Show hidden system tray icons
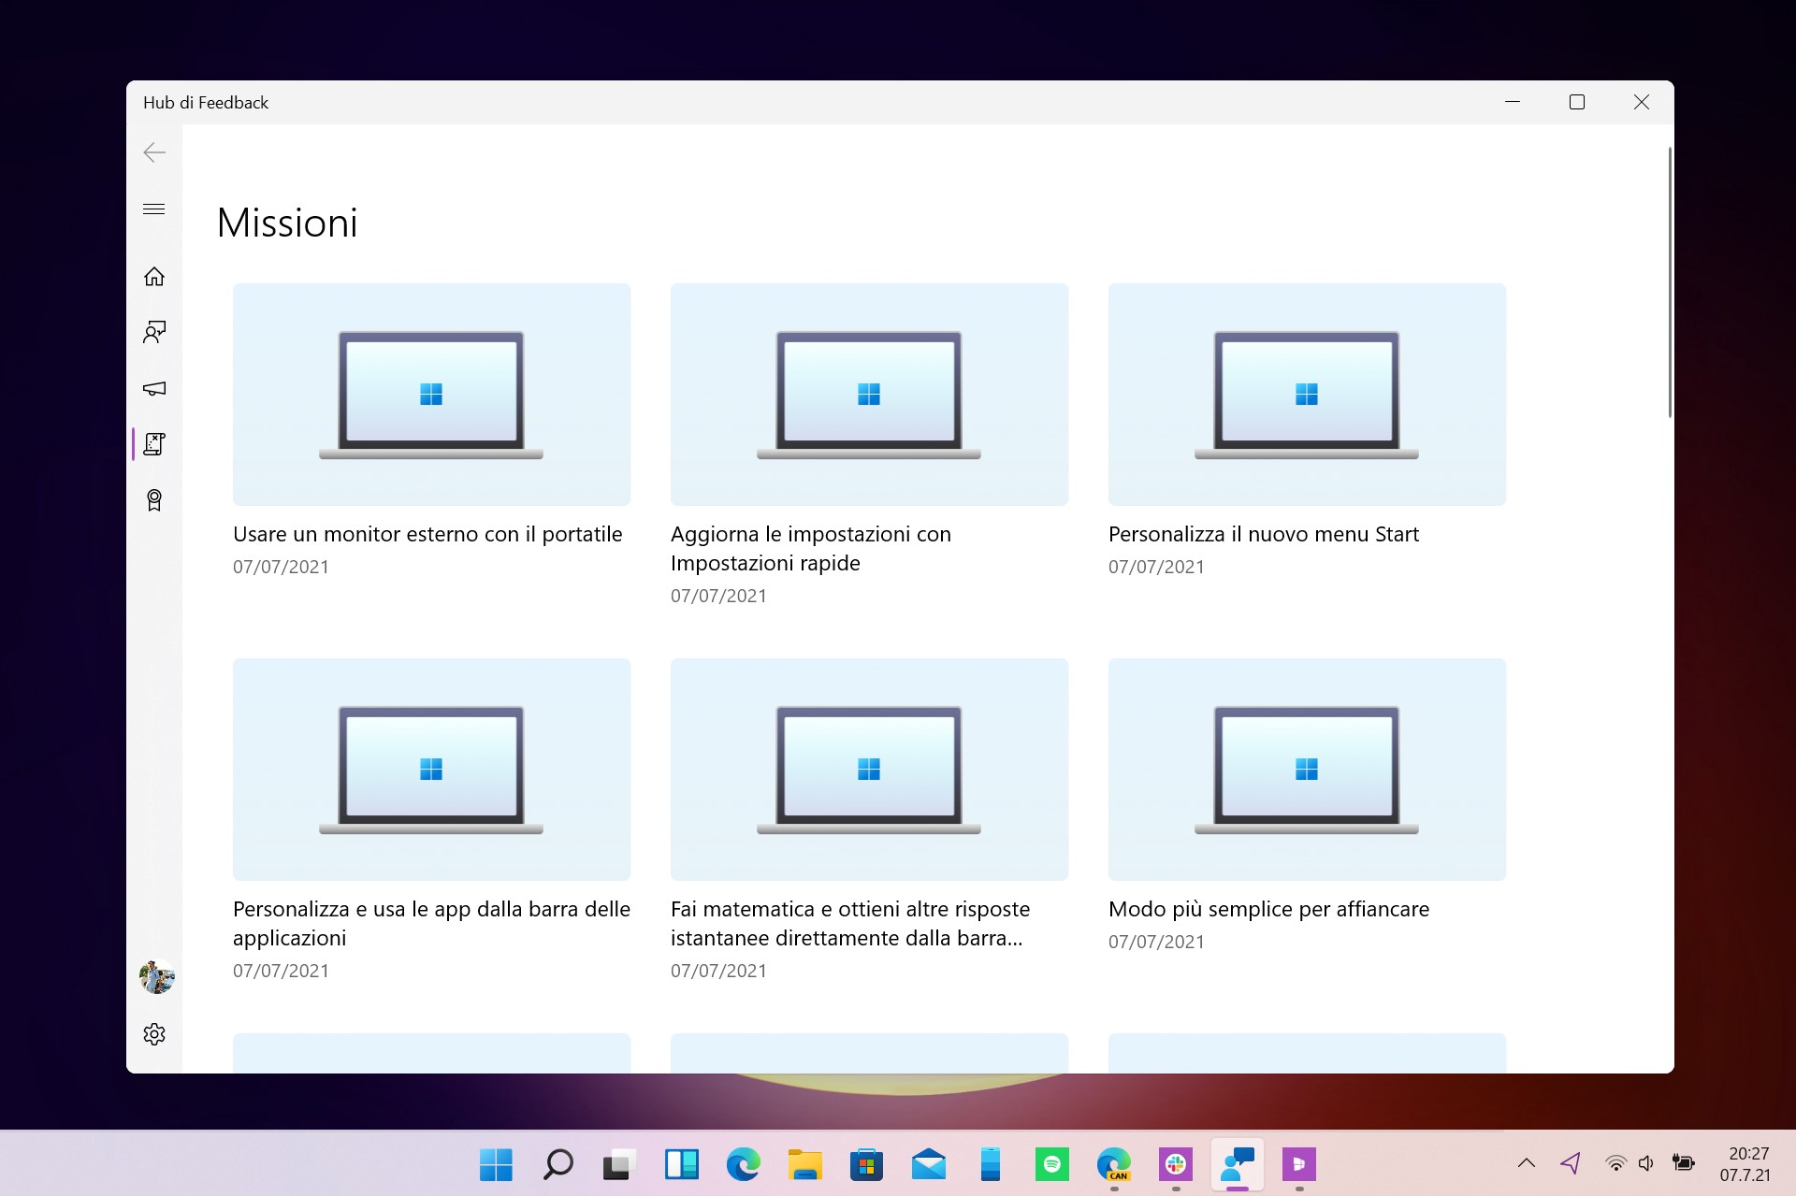This screenshot has height=1196, width=1796. pyautogui.click(x=1527, y=1163)
